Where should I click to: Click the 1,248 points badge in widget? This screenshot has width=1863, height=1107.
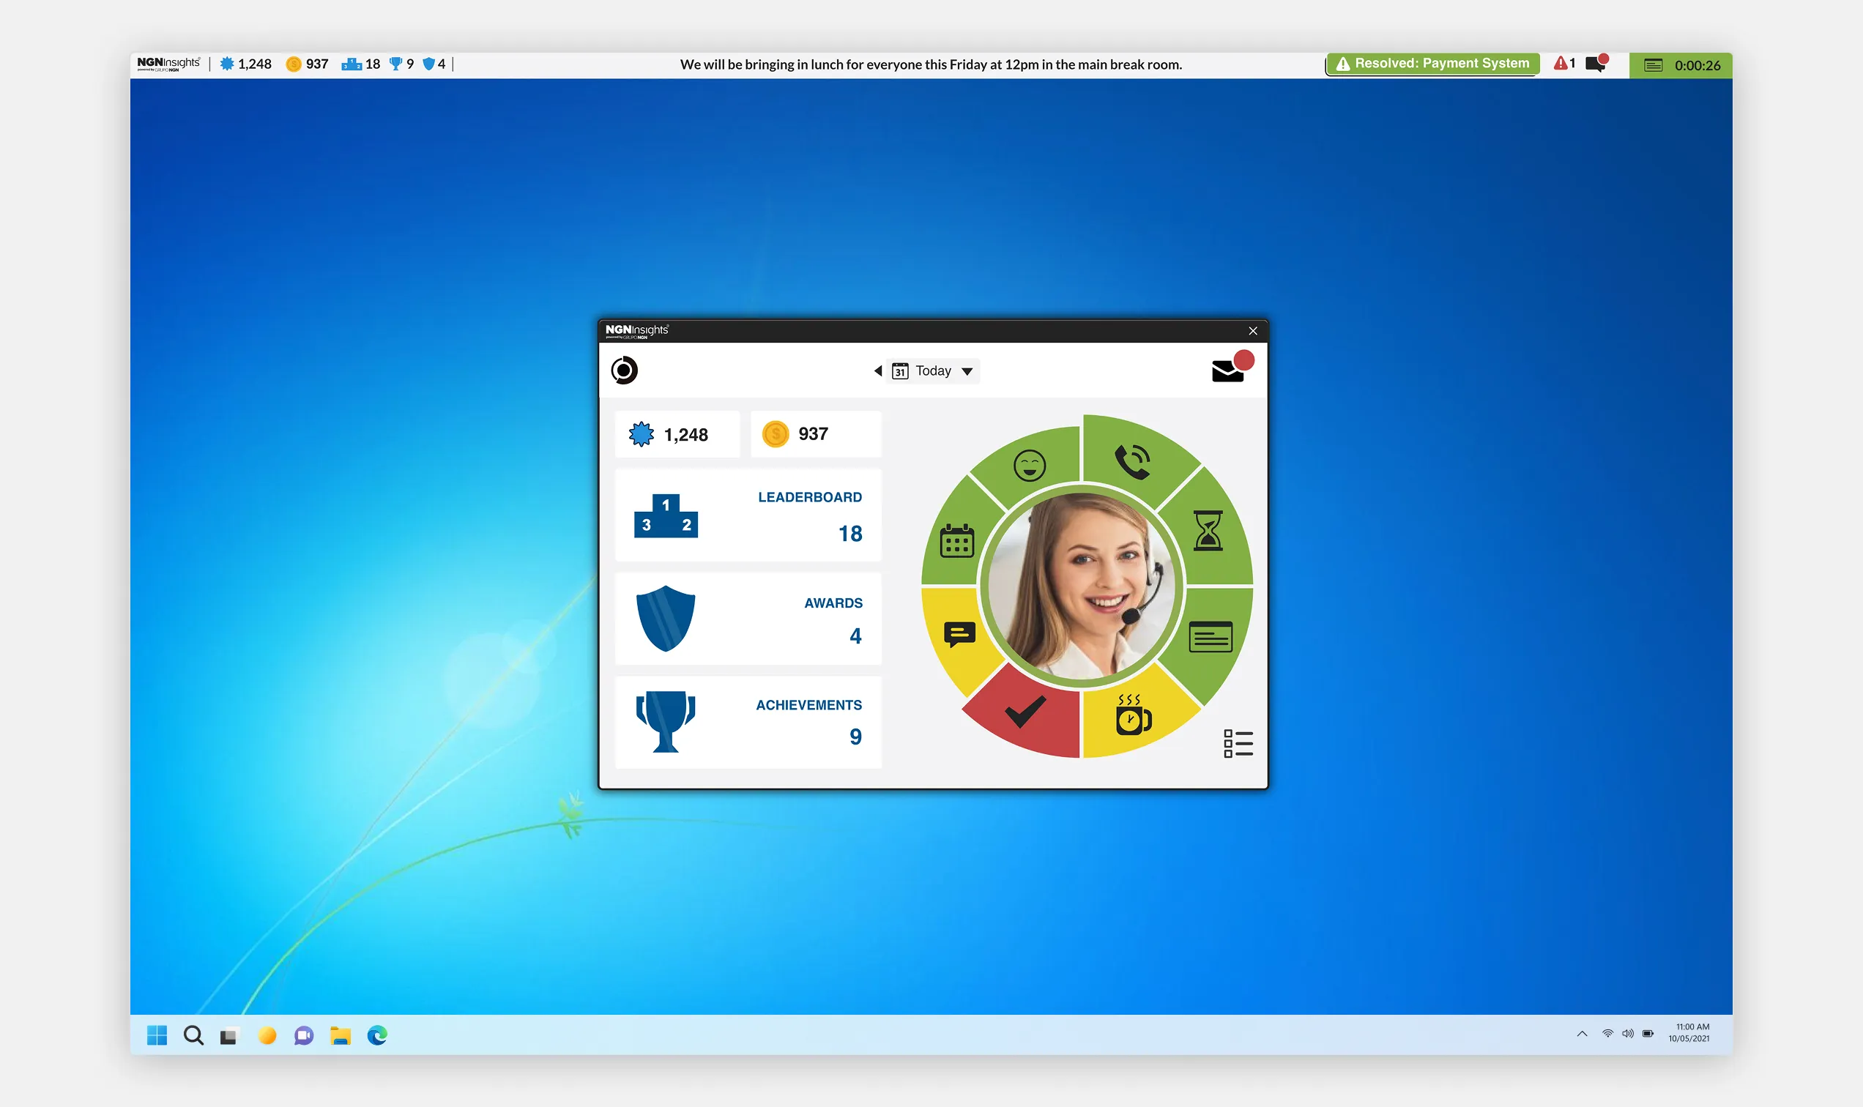tap(677, 434)
